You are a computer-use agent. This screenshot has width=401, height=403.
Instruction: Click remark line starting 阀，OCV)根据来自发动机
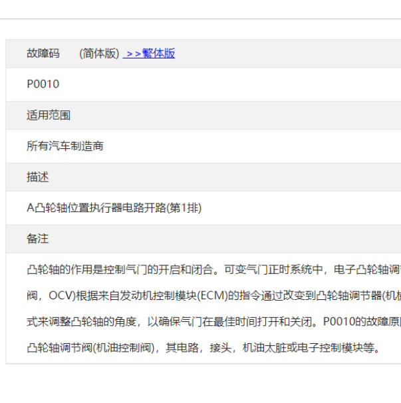[x=214, y=295]
